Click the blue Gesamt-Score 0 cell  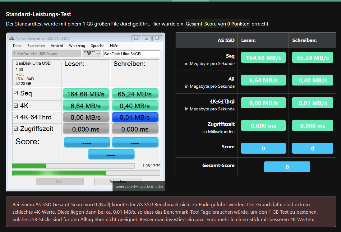[287, 167]
